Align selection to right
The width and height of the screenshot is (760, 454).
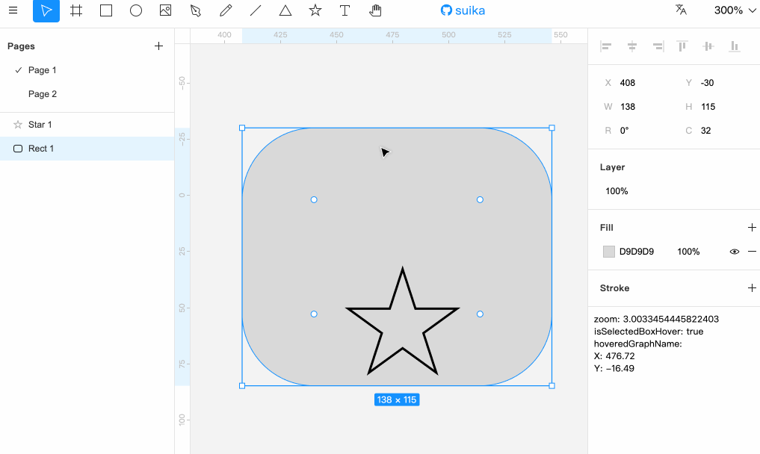pos(658,46)
